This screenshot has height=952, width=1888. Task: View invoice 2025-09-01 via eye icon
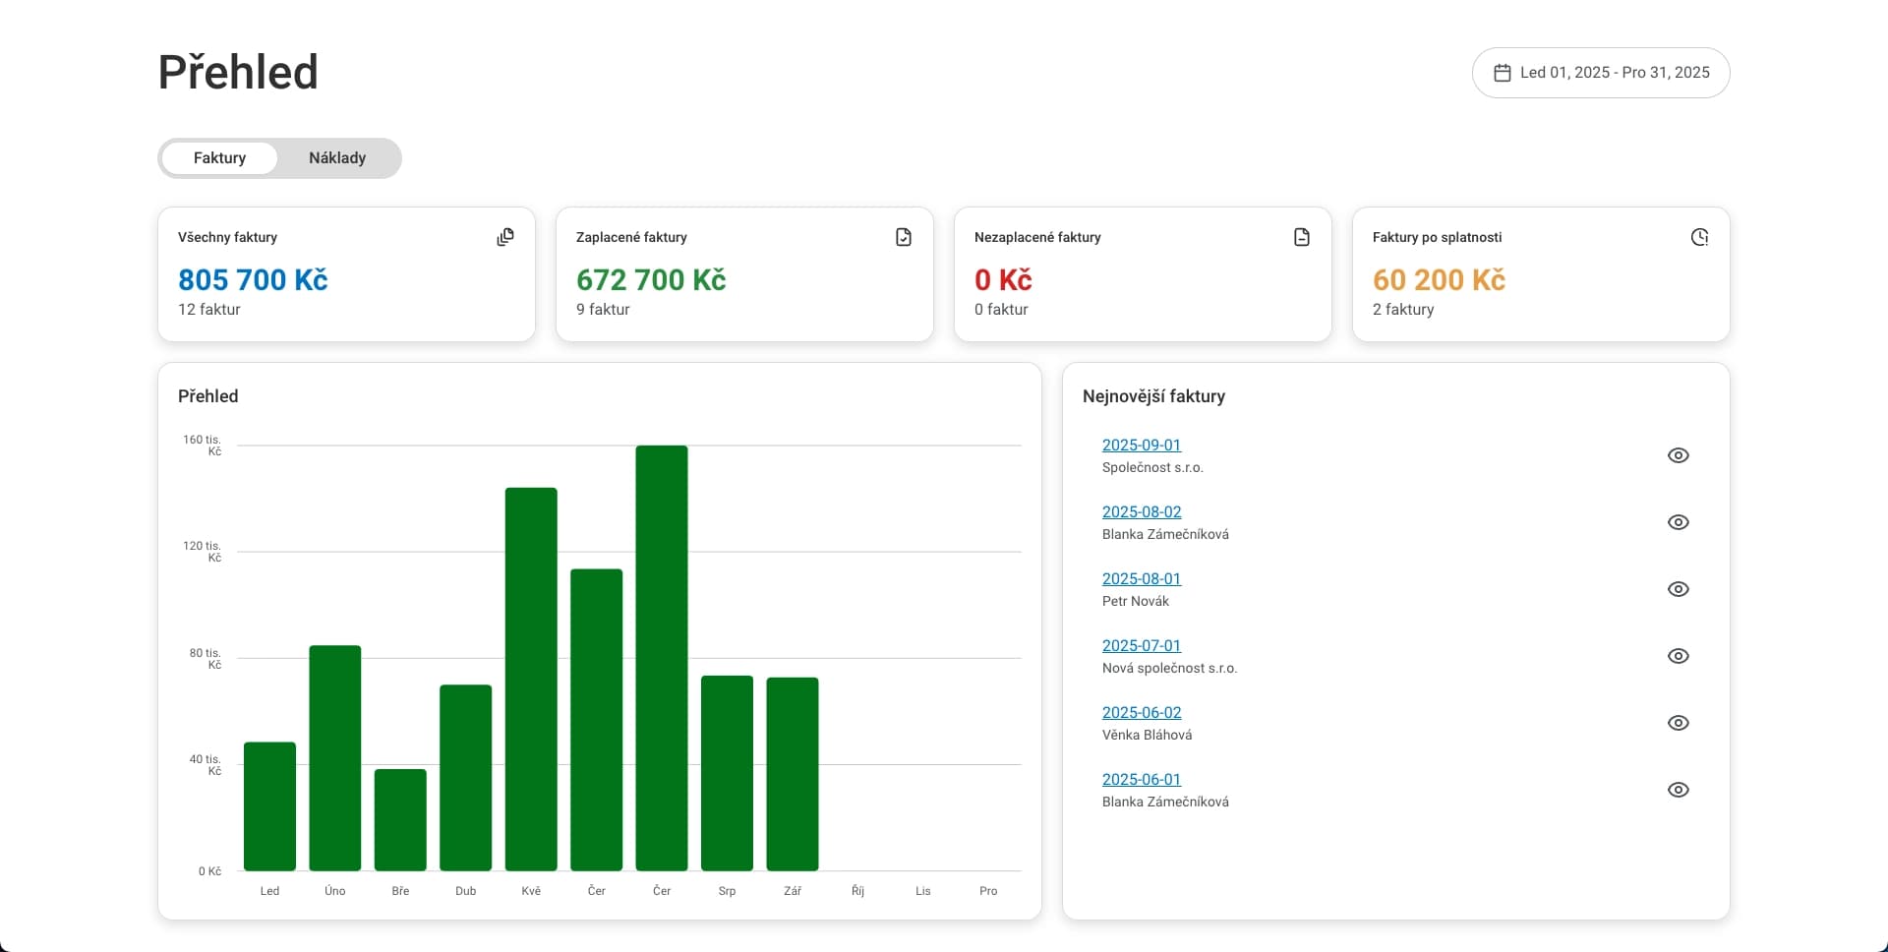tap(1679, 455)
